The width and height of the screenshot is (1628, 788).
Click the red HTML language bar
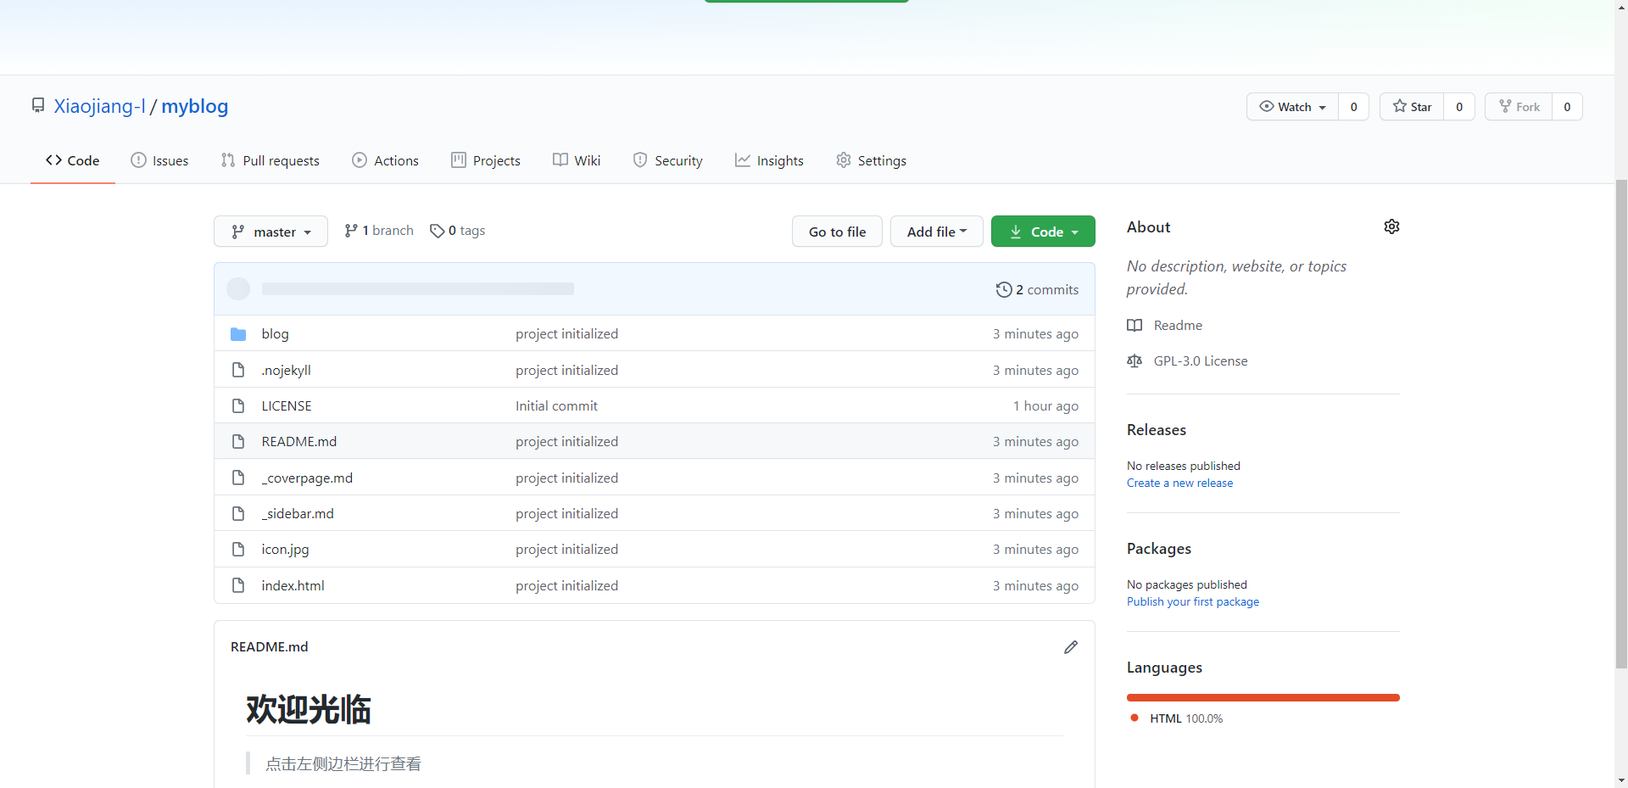pos(1263,698)
